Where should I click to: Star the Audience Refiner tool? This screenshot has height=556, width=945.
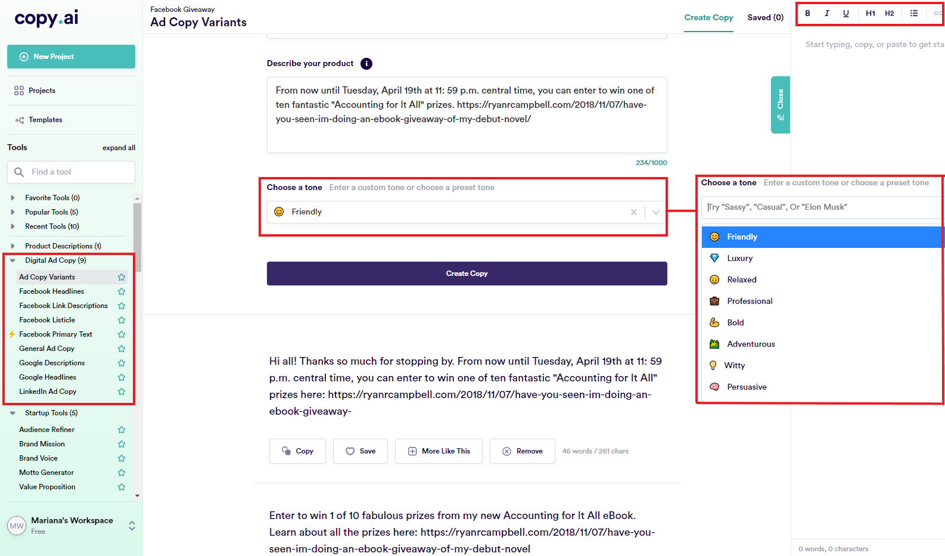tap(122, 430)
